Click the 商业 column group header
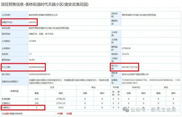 (x=93, y=87)
